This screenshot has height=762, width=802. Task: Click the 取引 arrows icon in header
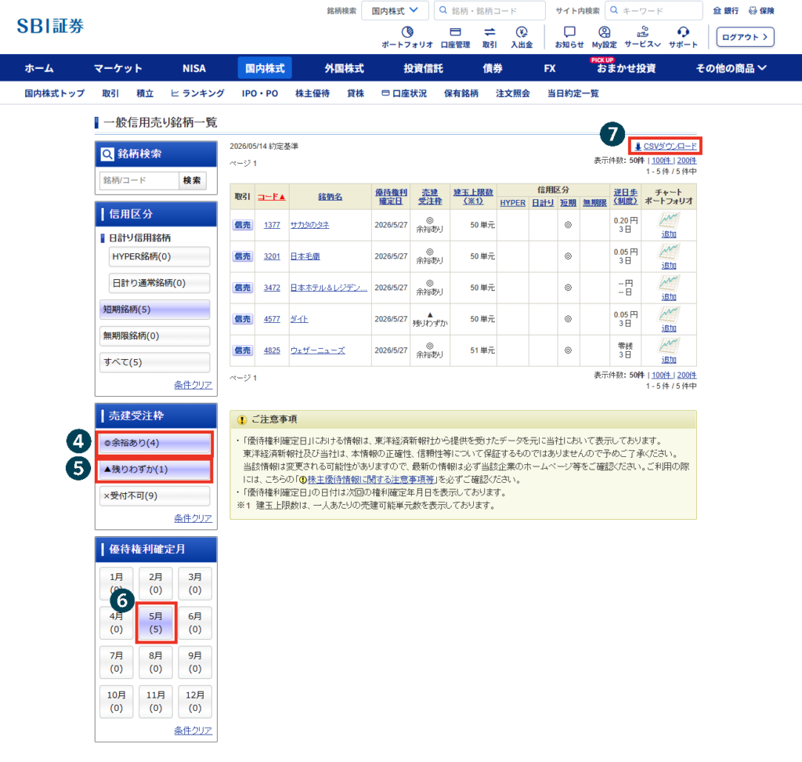click(490, 31)
